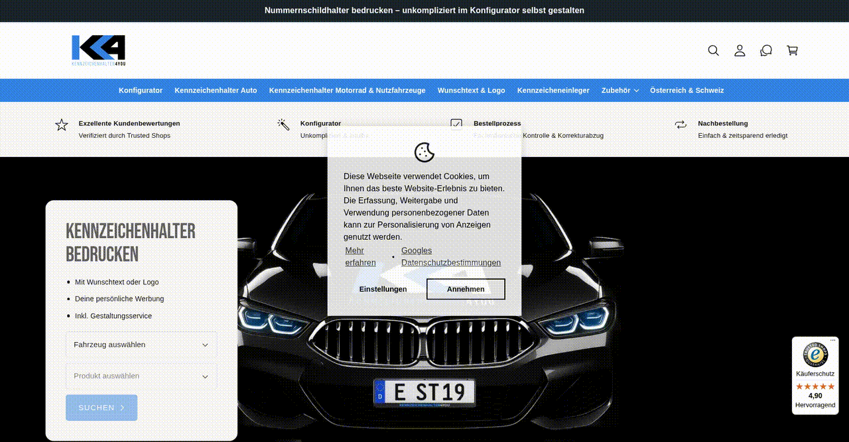Image resolution: width=849 pixels, height=442 pixels.
Task: Click the Bestellprozess heading text
Action: click(x=497, y=123)
